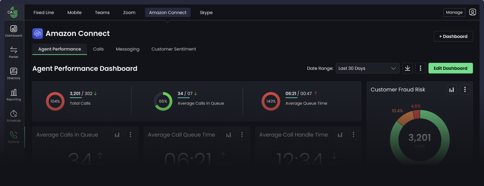This screenshot has width=484, height=186.
Task: Open the Schedule sidebar item
Action: (x=14, y=116)
